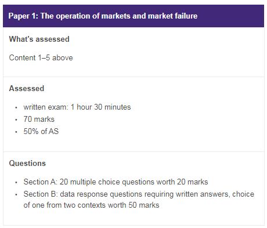This screenshot has width=267, height=228.
Task: Select the "What's assessed" heading
Action: point(39,39)
